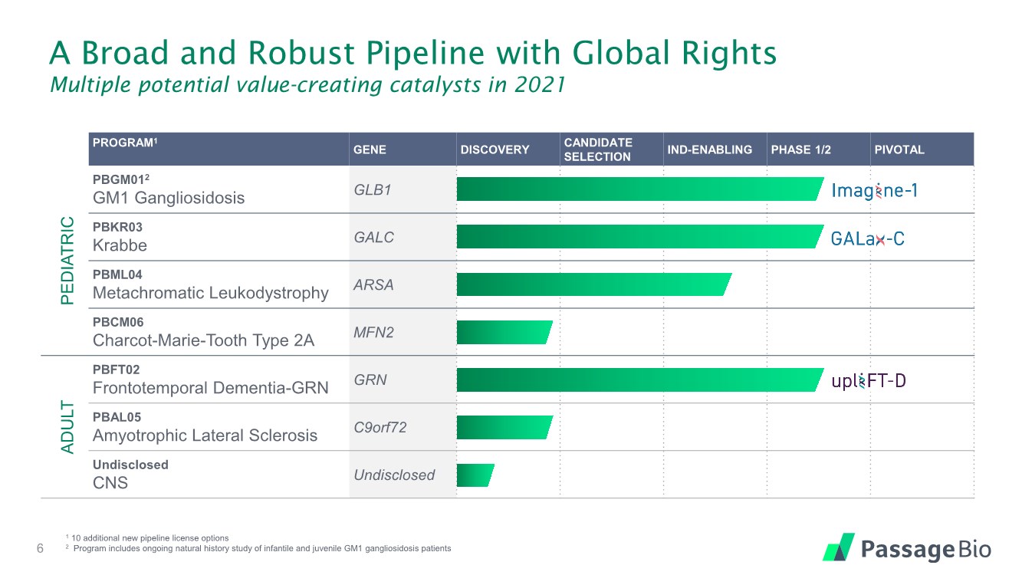Click the PBKR03 program code

(x=117, y=227)
